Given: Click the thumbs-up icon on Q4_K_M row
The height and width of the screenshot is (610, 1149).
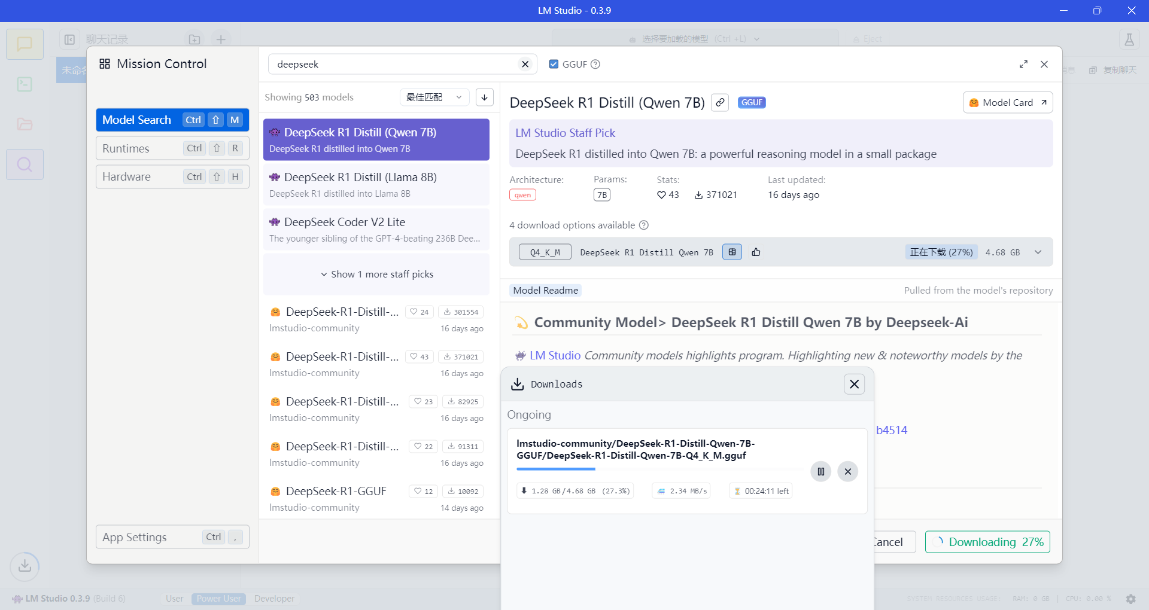Looking at the screenshot, I should (756, 252).
